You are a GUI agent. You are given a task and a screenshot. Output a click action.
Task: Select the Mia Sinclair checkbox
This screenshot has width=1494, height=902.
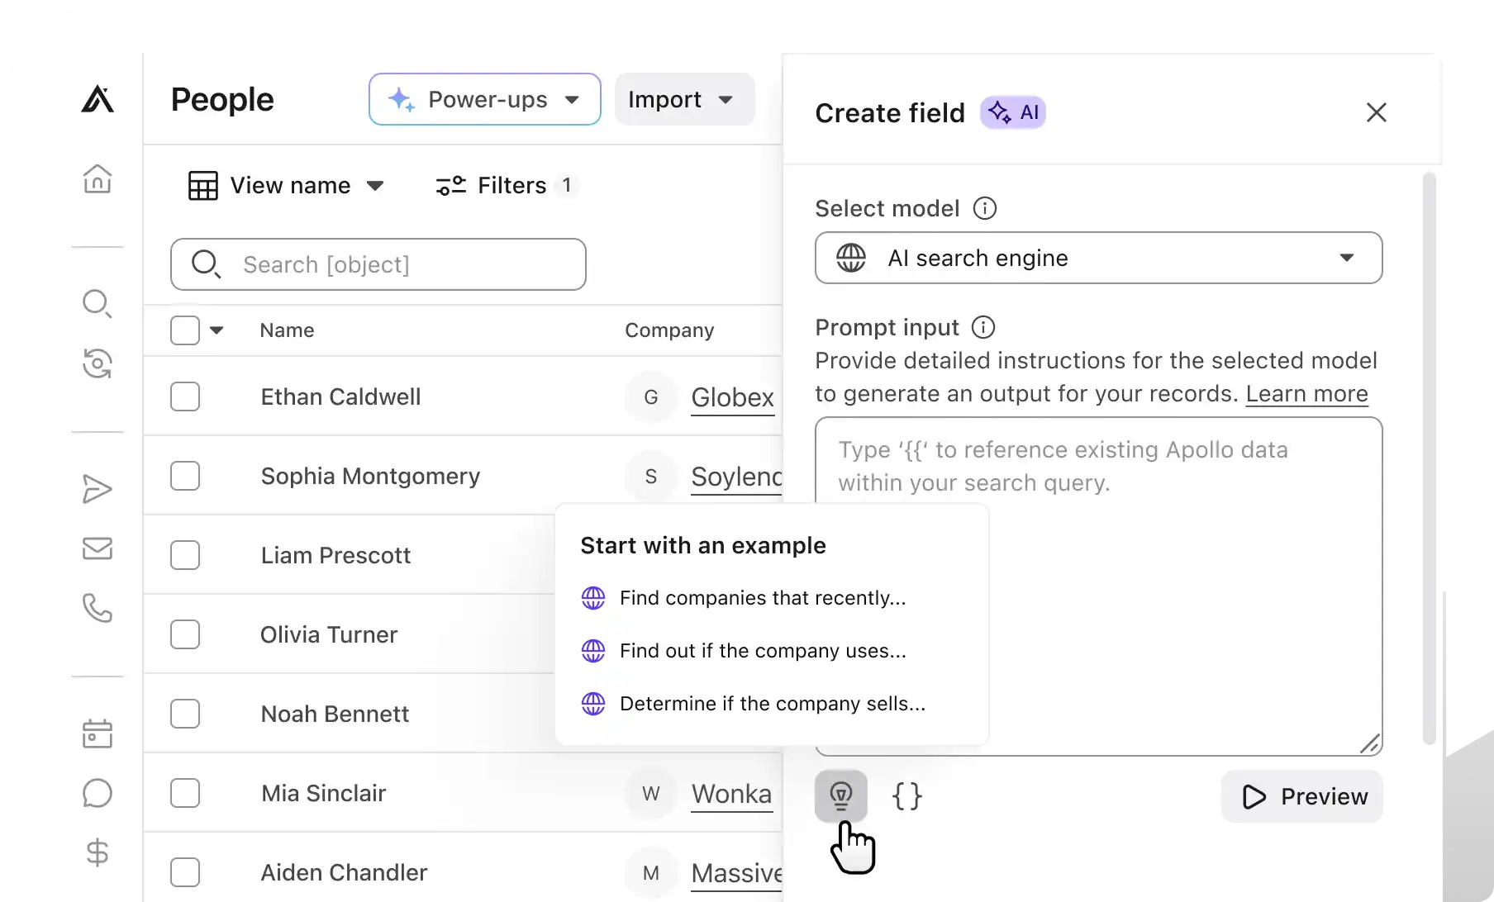coord(185,793)
